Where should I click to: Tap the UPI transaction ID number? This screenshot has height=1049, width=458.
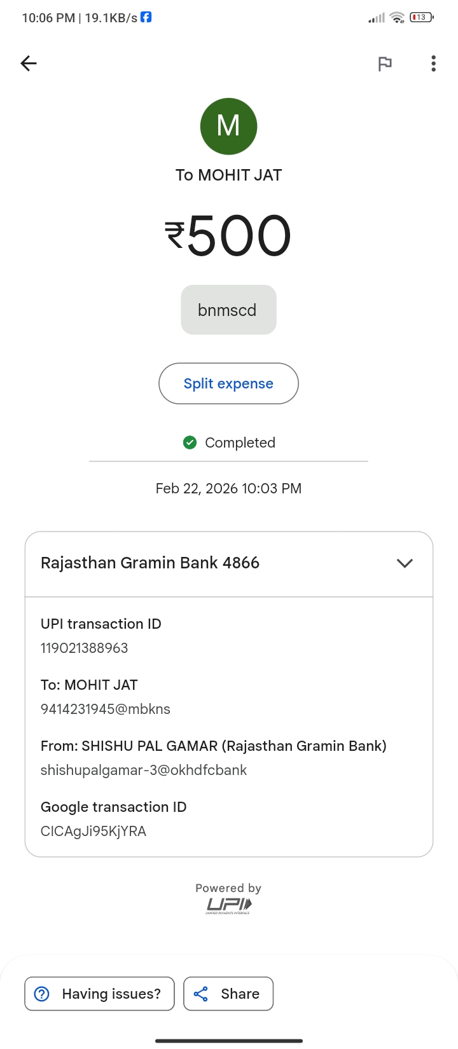click(x=85, y=648)
